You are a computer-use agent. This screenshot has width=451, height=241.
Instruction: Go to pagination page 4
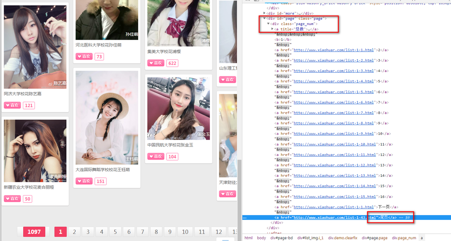coord(101,232)
